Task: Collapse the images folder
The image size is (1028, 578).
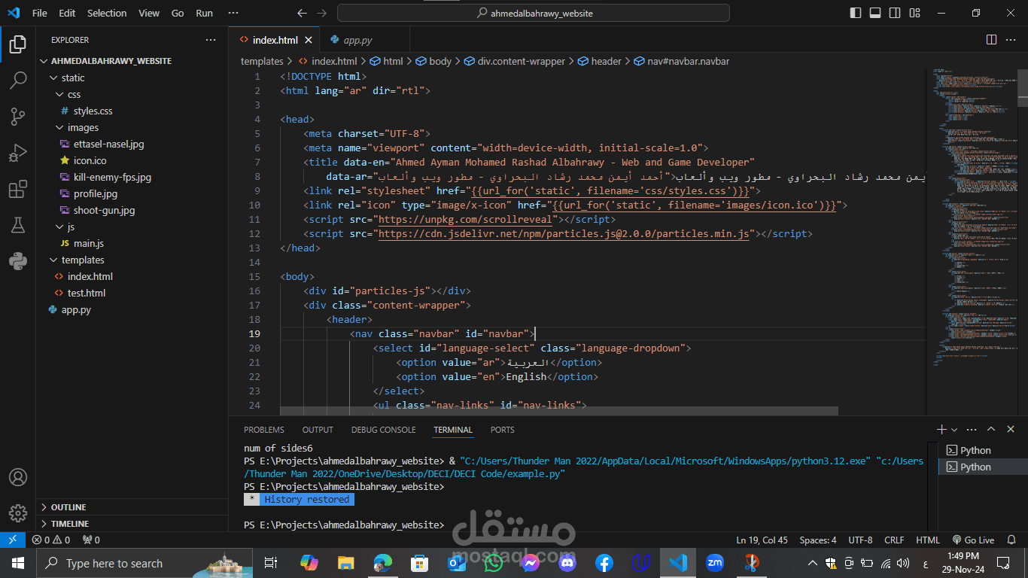Action: 132,127
